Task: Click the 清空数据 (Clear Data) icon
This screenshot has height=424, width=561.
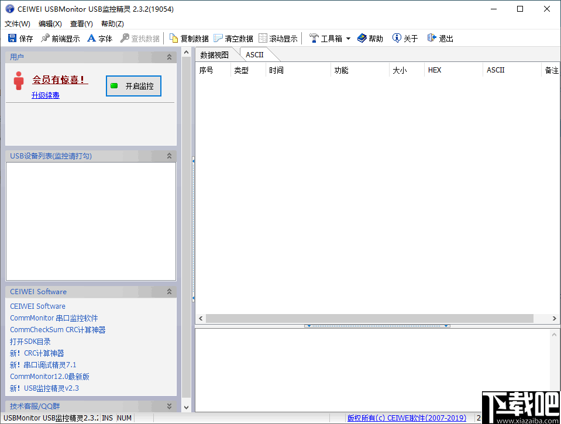Action: click(x=233, y=38)
